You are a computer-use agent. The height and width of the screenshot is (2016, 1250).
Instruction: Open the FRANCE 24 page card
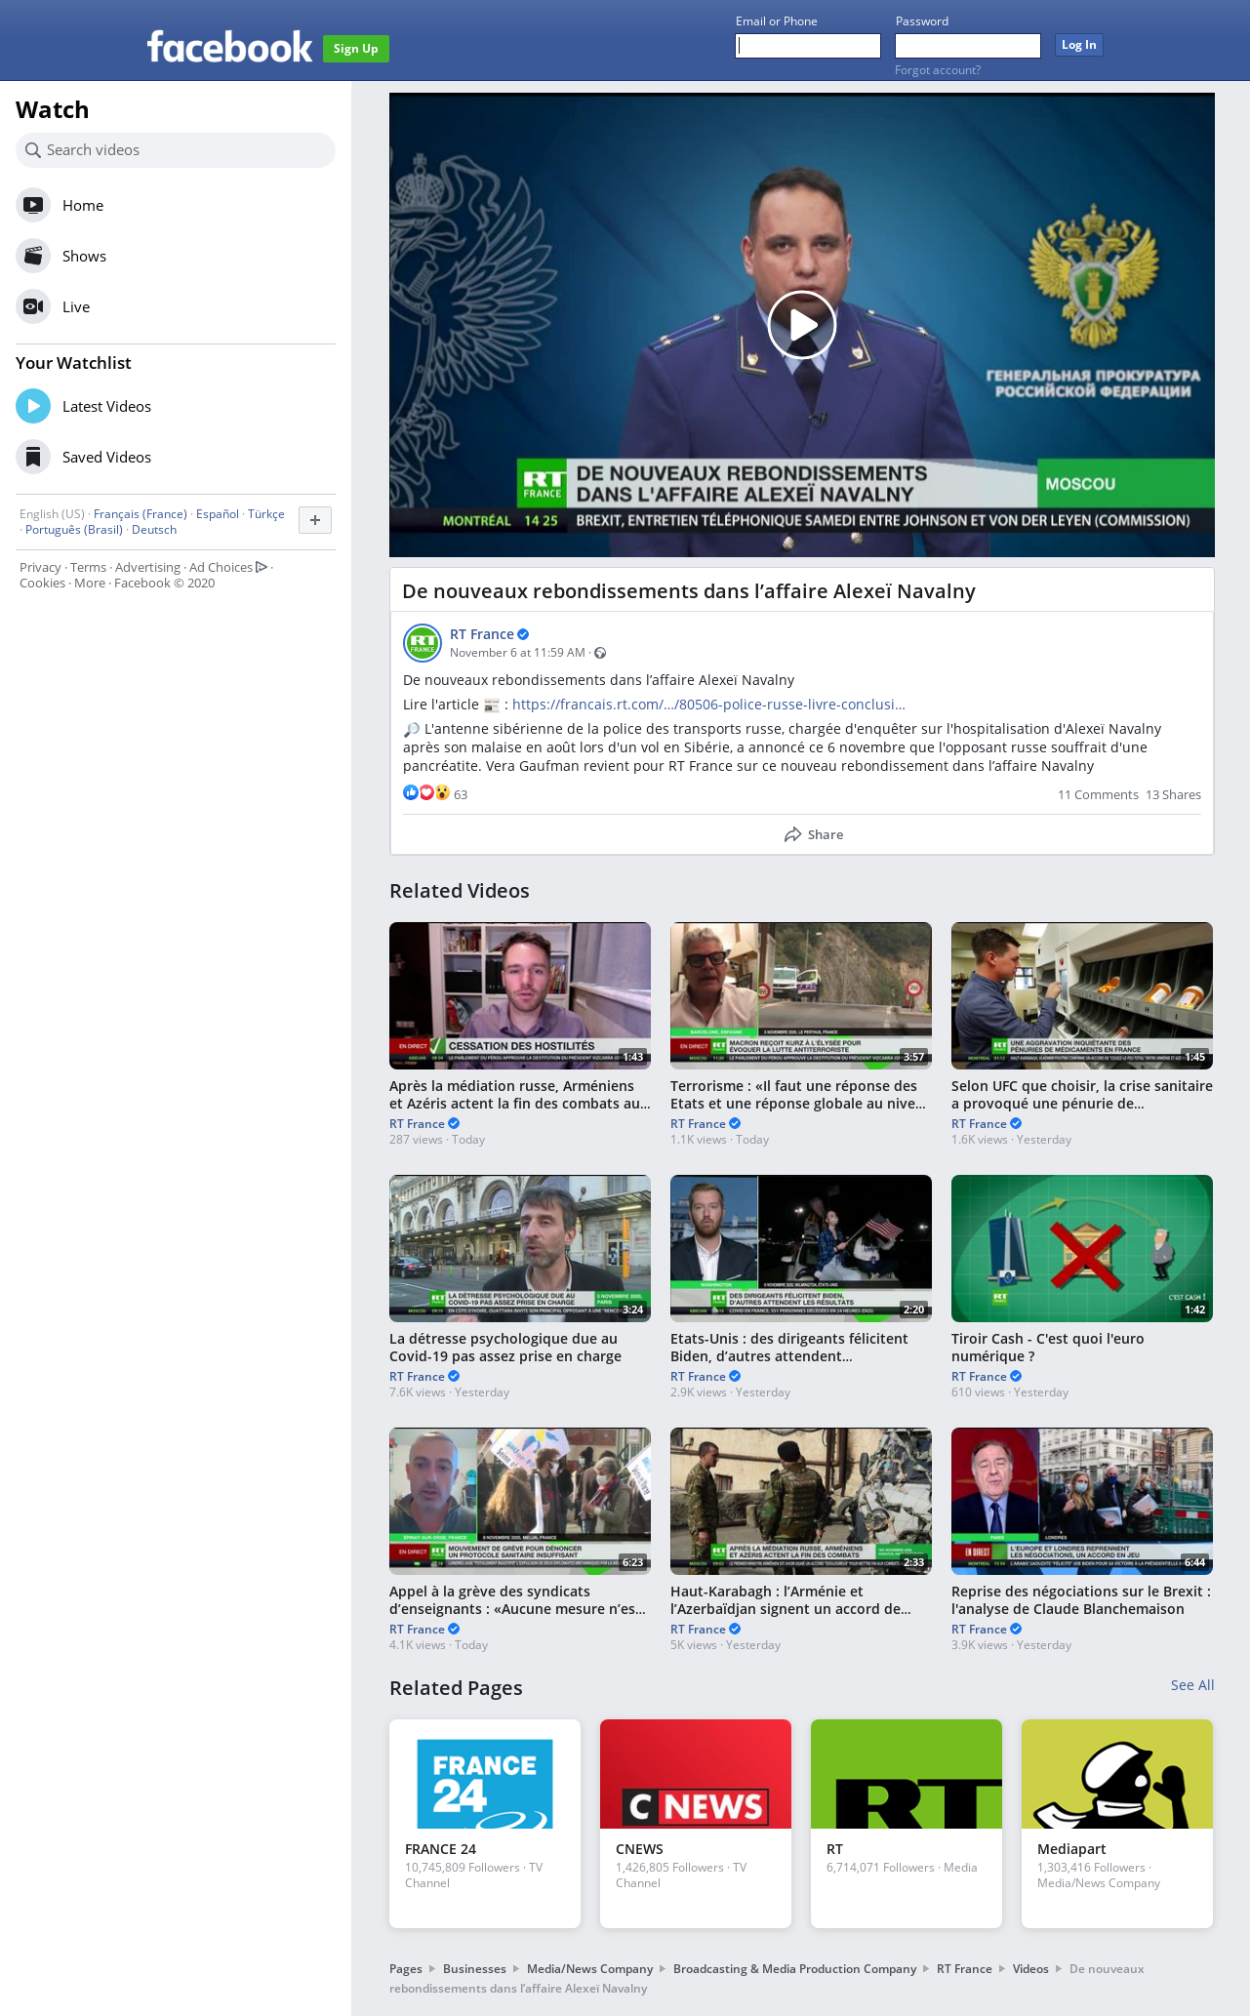(485, 1822)
